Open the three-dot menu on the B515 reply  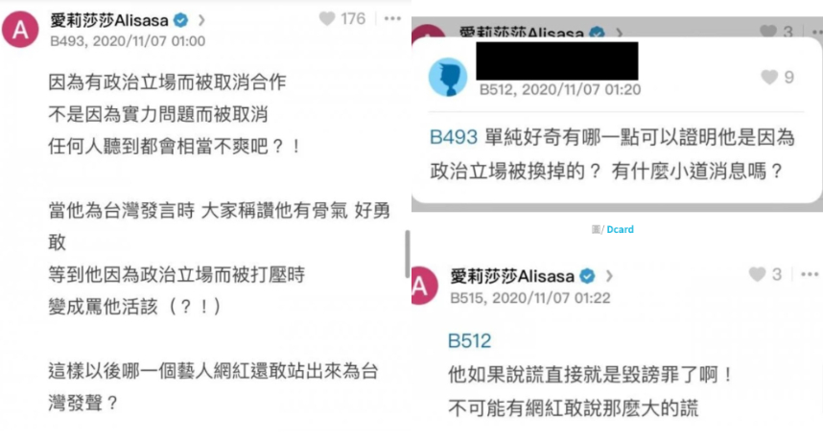[x=810, y=274]
